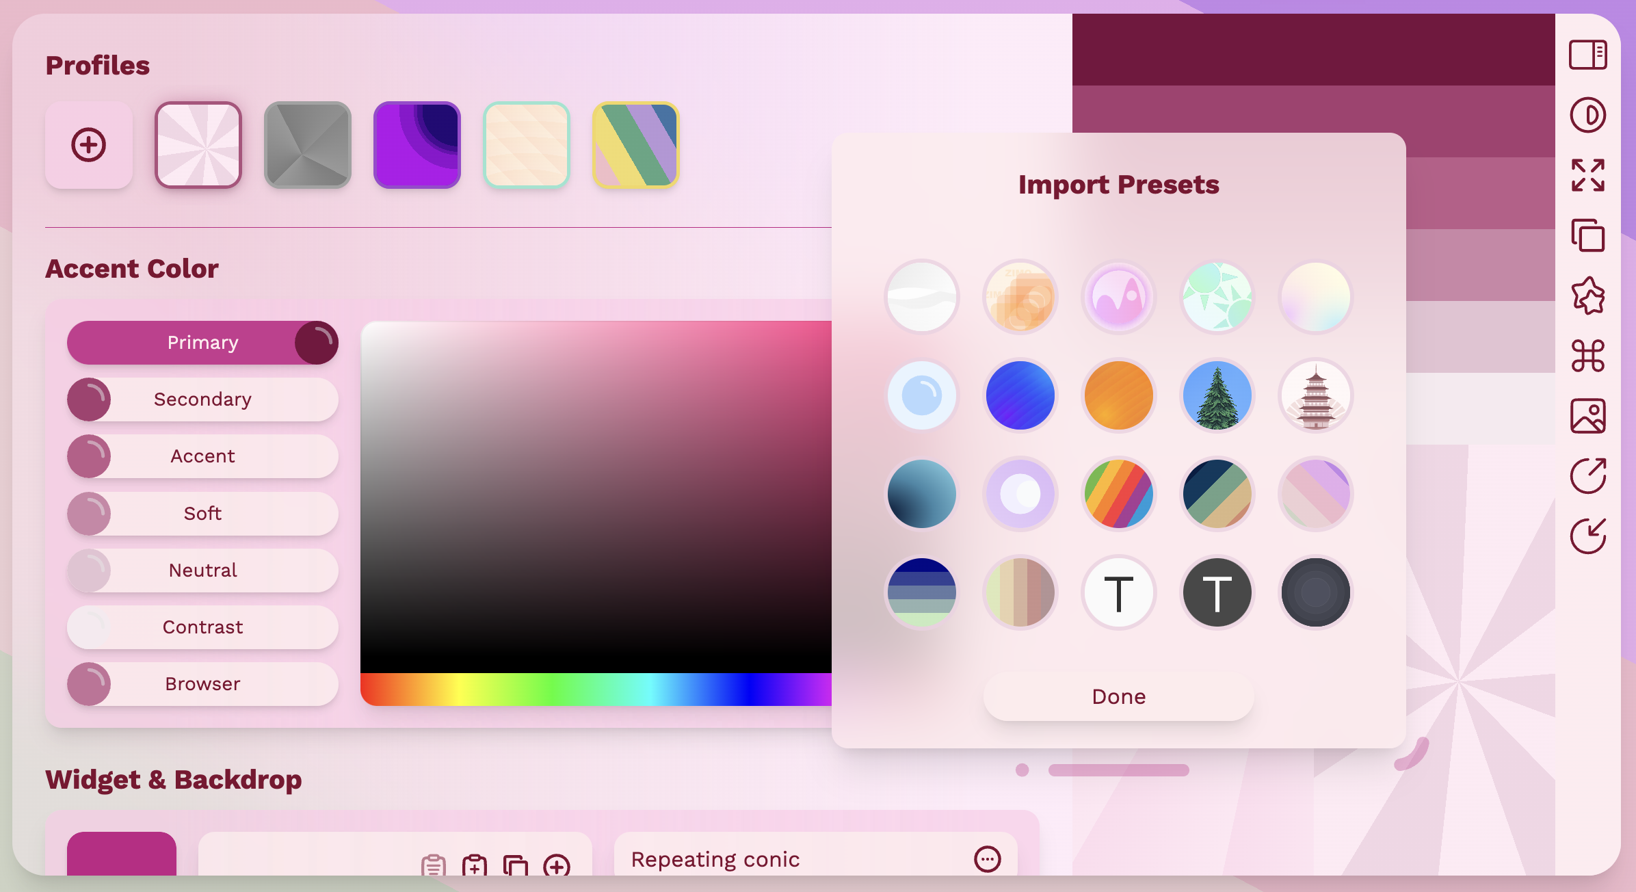Click the export circular arrow-out icon
The image size is (1636, 892).
click(x=1587, y=476)
